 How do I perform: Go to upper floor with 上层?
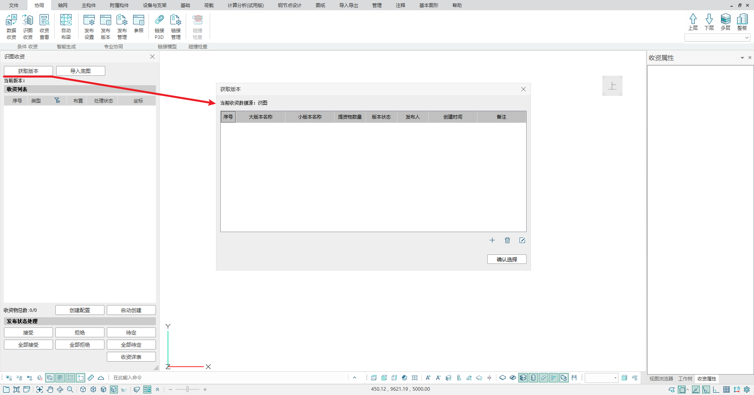click(693, 22)
